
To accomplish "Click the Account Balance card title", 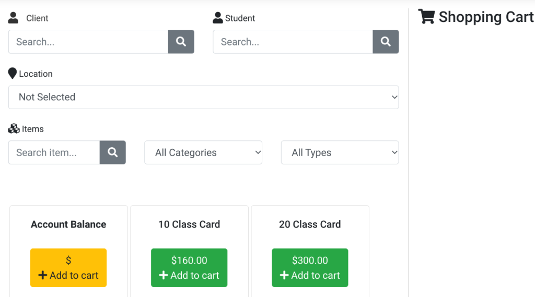I will (68, 224).
